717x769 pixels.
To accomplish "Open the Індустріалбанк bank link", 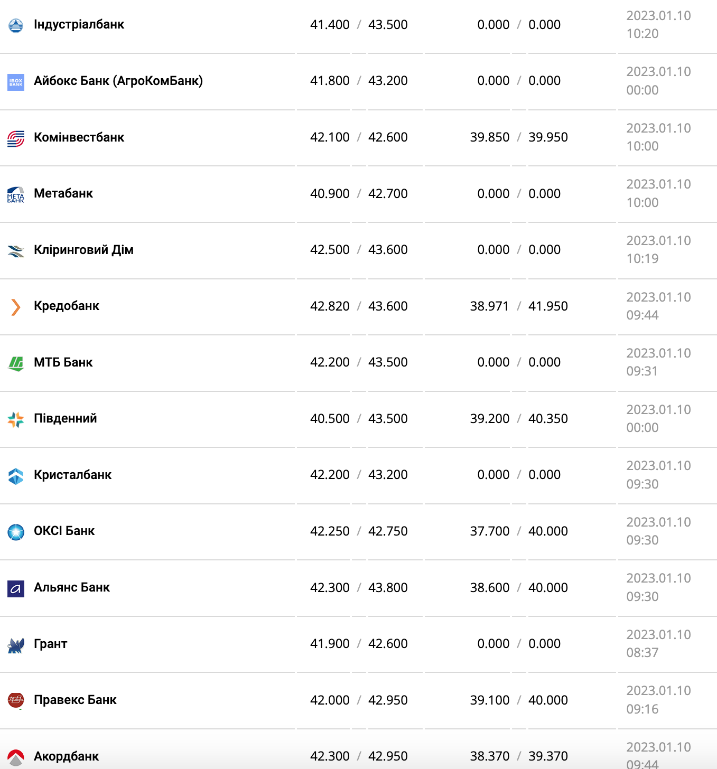I will (x=79, y=24).
